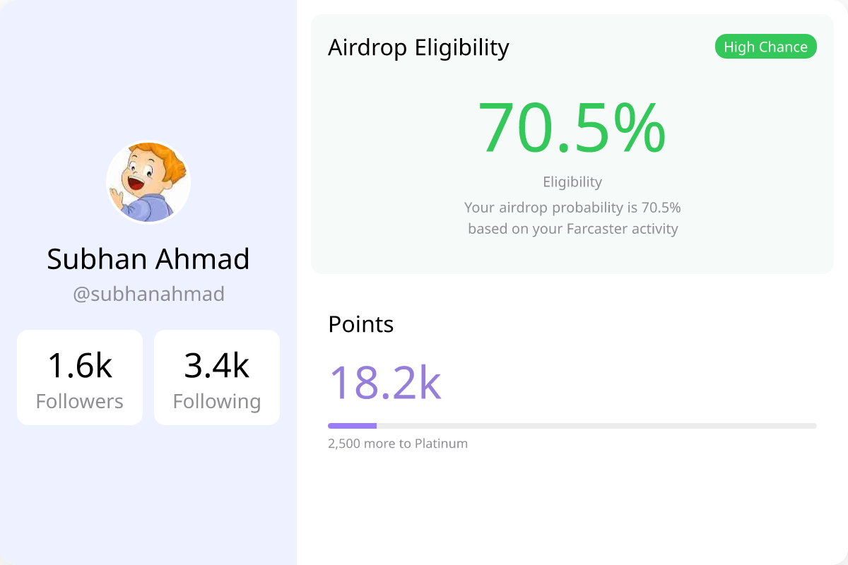Click the large 70.5% eligibility figure

point(572,128)
